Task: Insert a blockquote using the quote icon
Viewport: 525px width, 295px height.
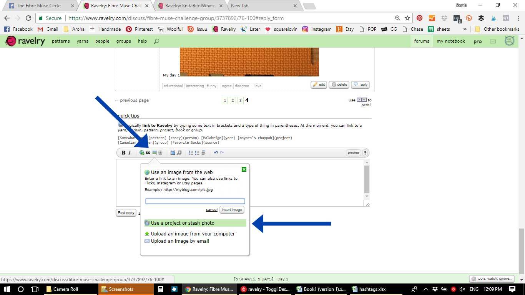Action: (x=148, y=152)
